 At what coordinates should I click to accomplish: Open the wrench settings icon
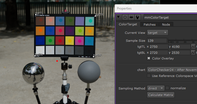pos(137,17)
